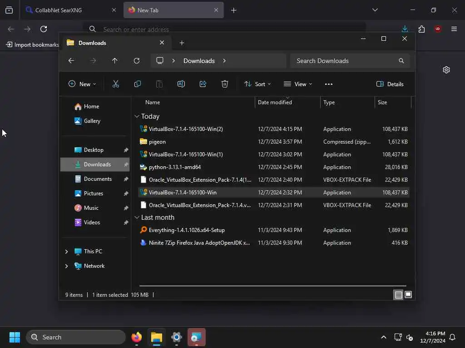Screen dimensions: 465x348
Task: Click the search magnifier in Search Downloads
Action: pyautogui.click(x=401, y=61)
